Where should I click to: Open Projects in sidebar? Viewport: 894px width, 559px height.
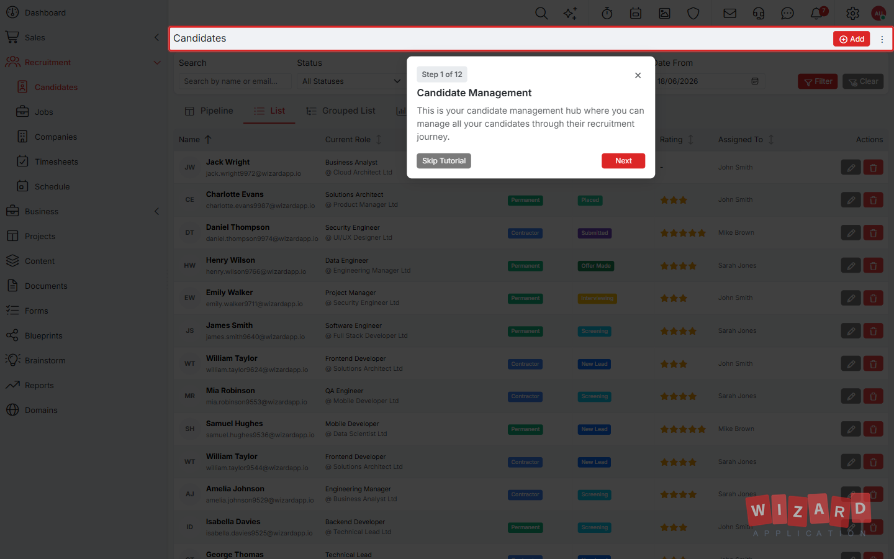pos(40,236)
